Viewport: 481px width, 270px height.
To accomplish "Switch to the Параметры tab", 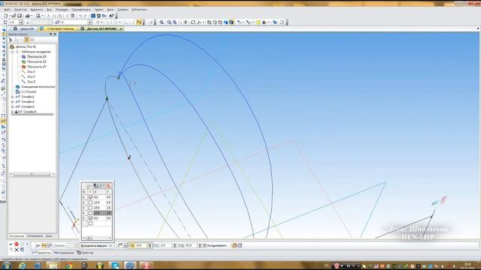I will click(x=42, y=253).
